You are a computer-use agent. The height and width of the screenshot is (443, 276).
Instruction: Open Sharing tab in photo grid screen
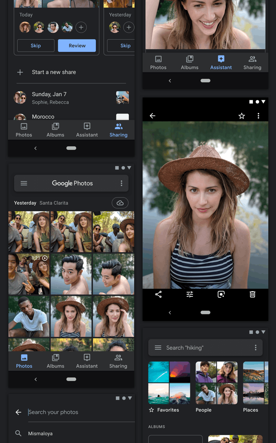point(118,361)
